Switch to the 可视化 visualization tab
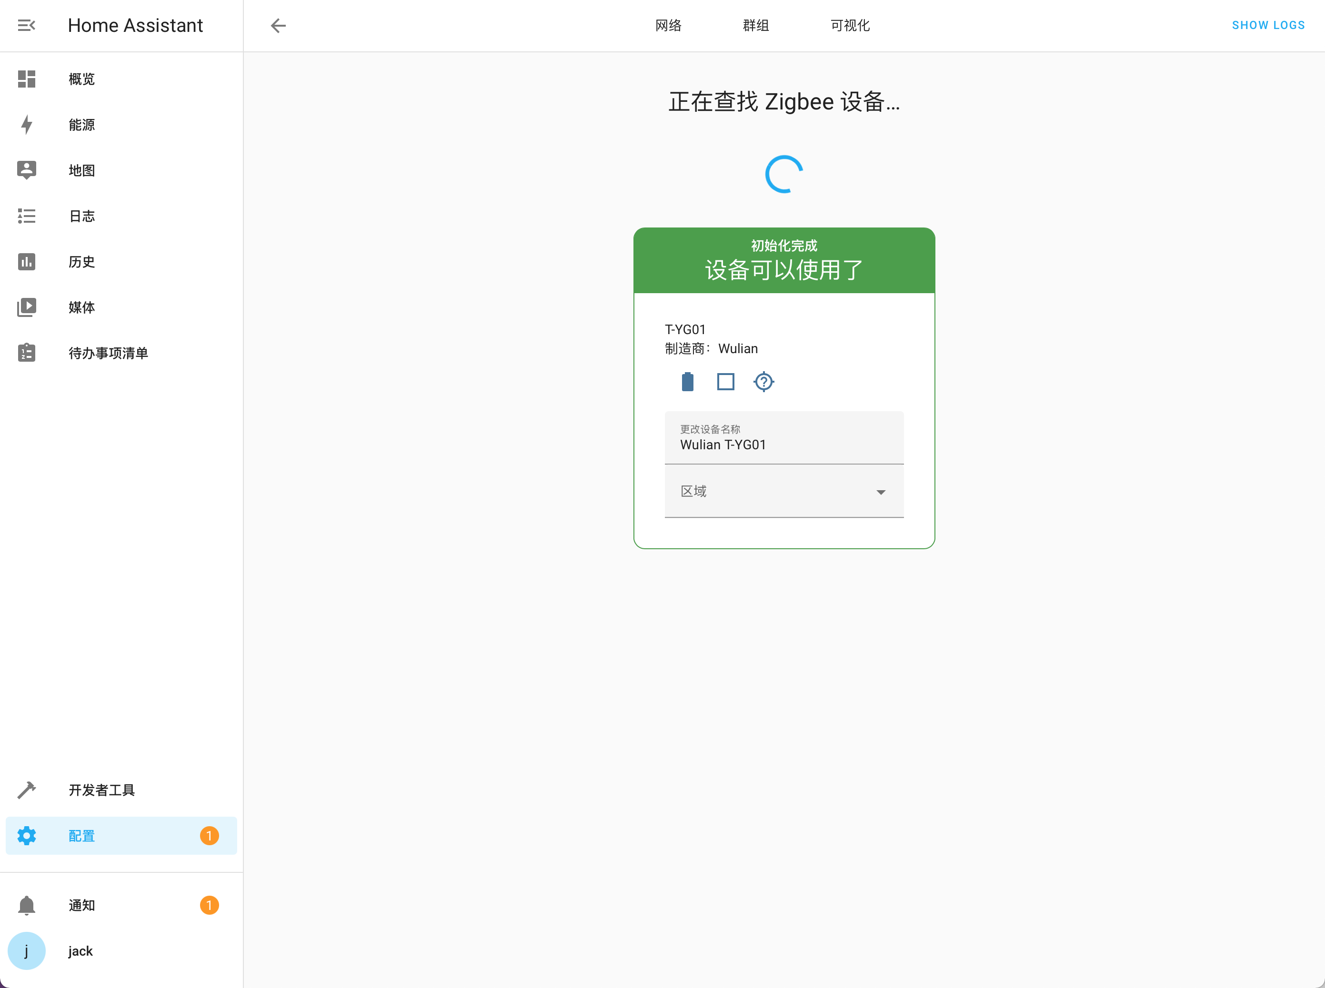This screenshot has width=1325, height=988. (x=850, y=25)
